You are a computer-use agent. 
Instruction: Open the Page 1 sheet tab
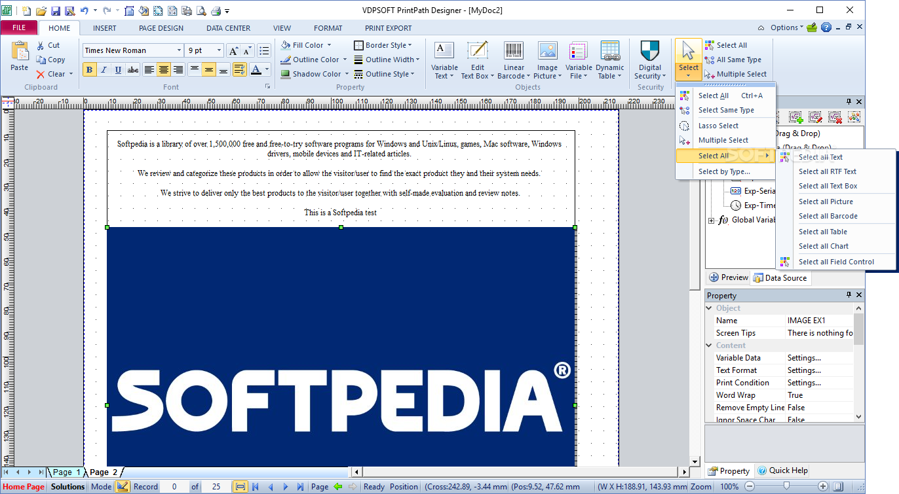(67, 472)
